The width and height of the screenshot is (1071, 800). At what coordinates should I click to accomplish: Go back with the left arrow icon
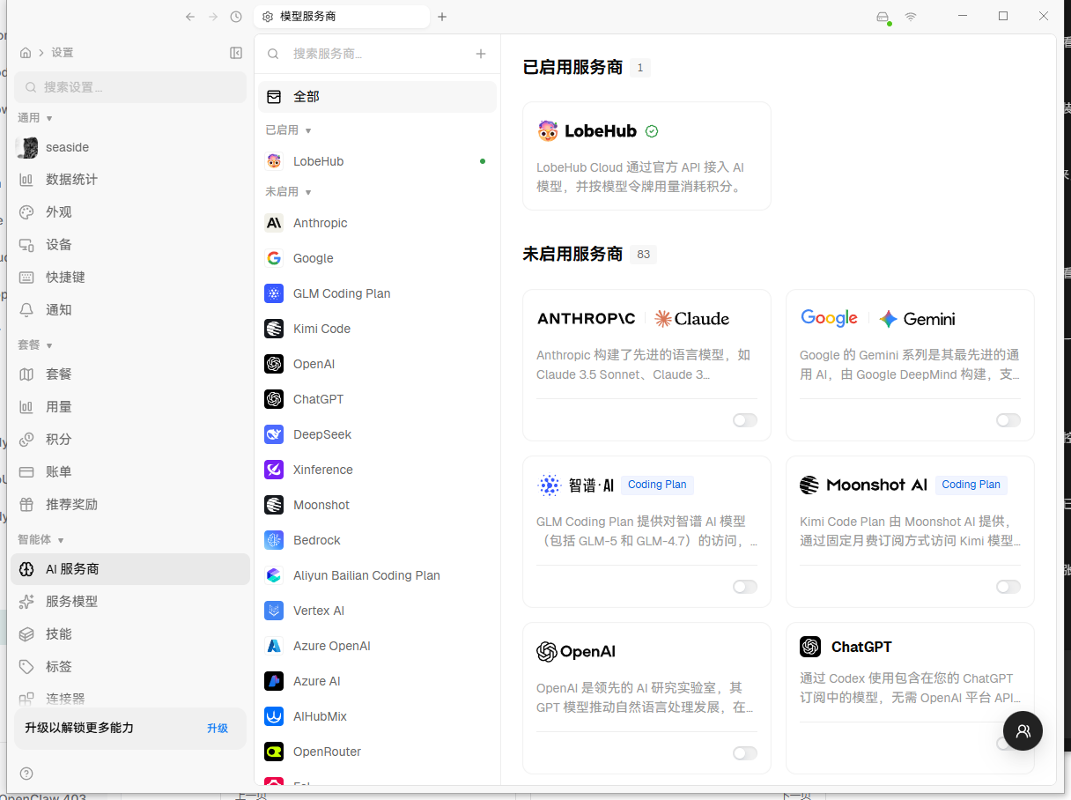(190, 17)
